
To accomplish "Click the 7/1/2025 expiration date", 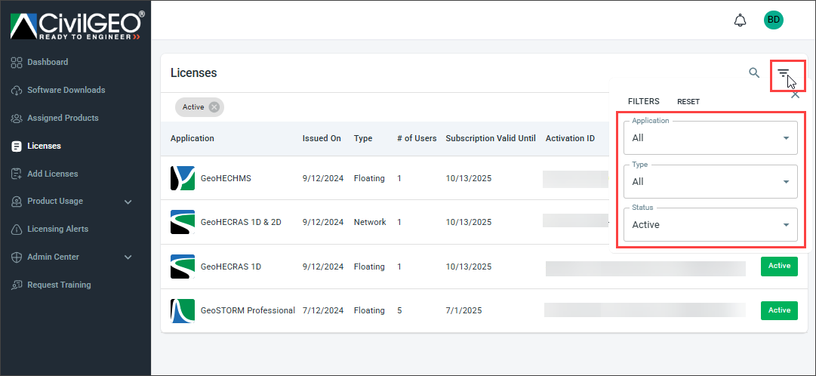I will pyautogui.click(x=463, y=310).
